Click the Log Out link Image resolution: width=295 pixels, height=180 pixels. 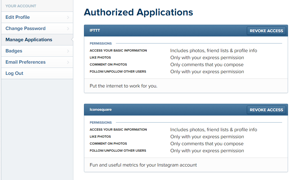[x=37, y=73]
